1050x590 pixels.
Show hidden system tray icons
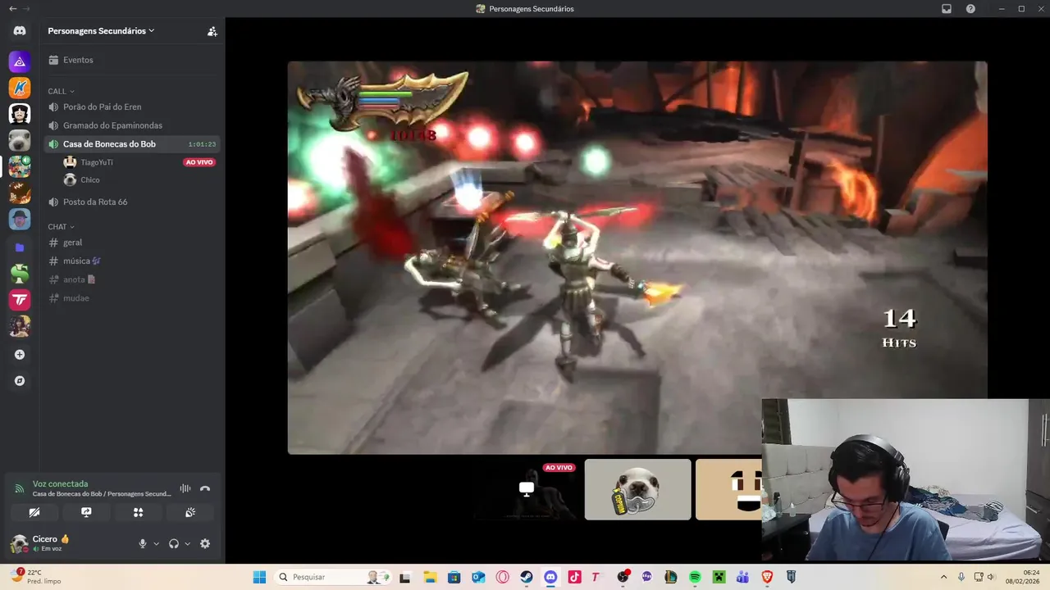click(x=943, y=577)
